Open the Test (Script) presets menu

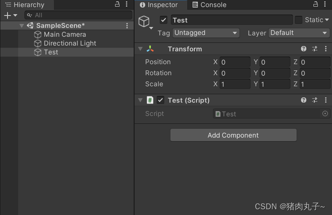[x=315, y=100]
